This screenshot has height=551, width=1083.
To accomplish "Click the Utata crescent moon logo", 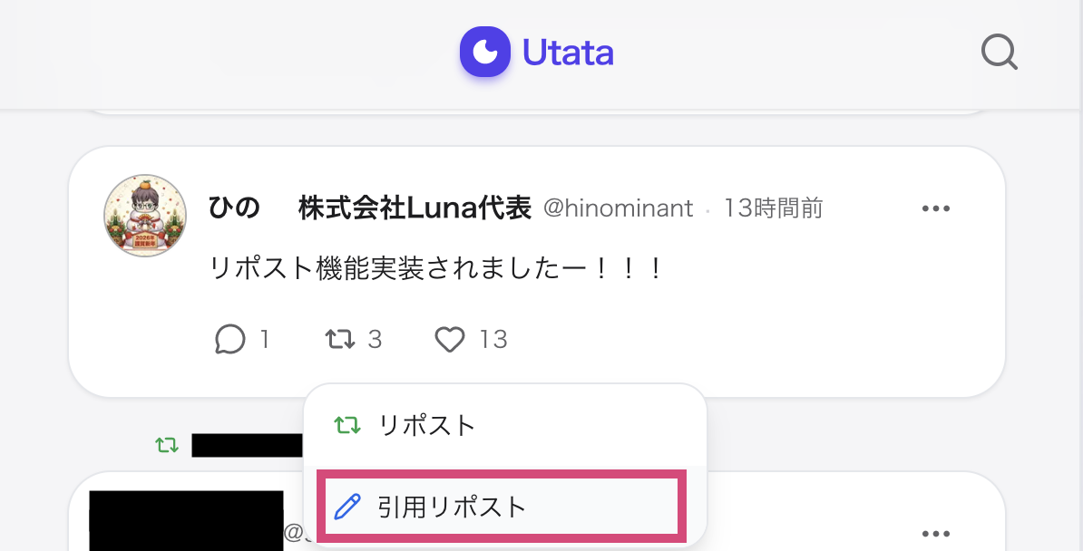I will tap(485, 53).
